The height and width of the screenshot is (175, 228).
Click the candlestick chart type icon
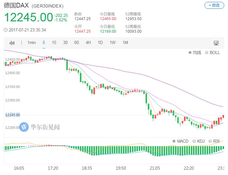12,43
